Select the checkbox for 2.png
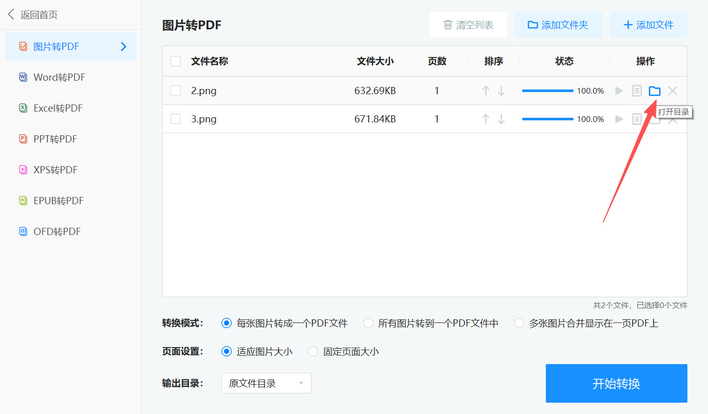The height and width of the screenshot is (414, 708). click(x=176, y=91)
